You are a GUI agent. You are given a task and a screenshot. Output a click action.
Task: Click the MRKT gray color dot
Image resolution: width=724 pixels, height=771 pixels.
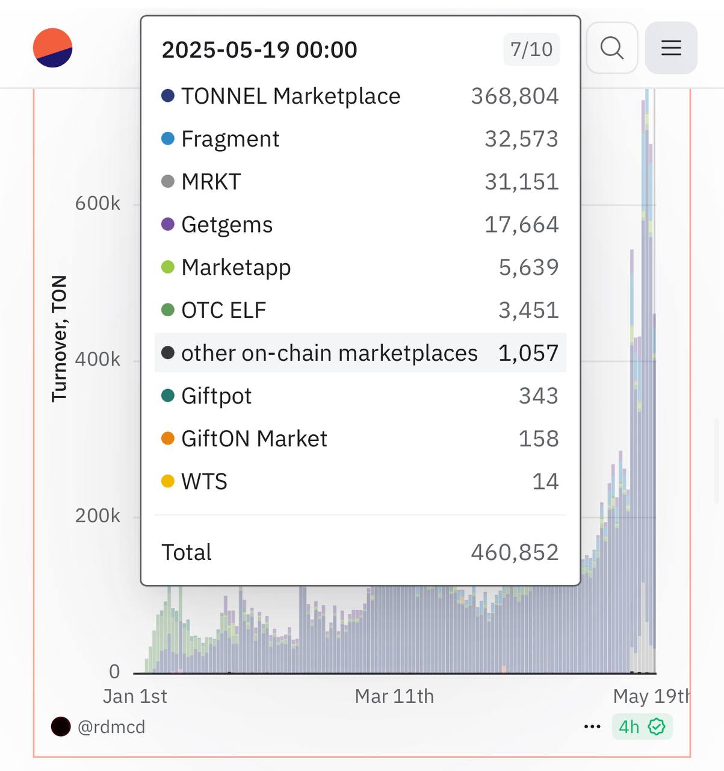point(168,181)
